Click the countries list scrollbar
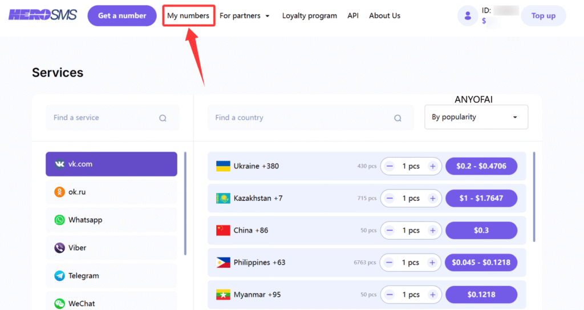 point(534,197)
